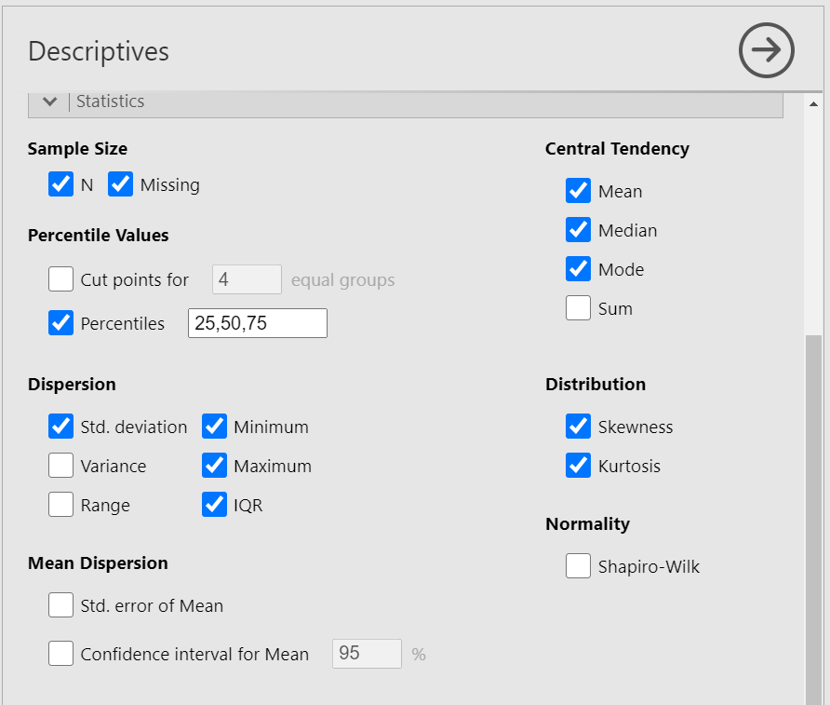The height and width of the screenshot is (705, 830).
Task: Click the cut points number field
Action: (x=247, y=279)
